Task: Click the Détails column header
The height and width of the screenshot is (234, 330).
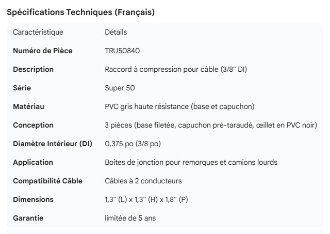Action: point(115,32)
